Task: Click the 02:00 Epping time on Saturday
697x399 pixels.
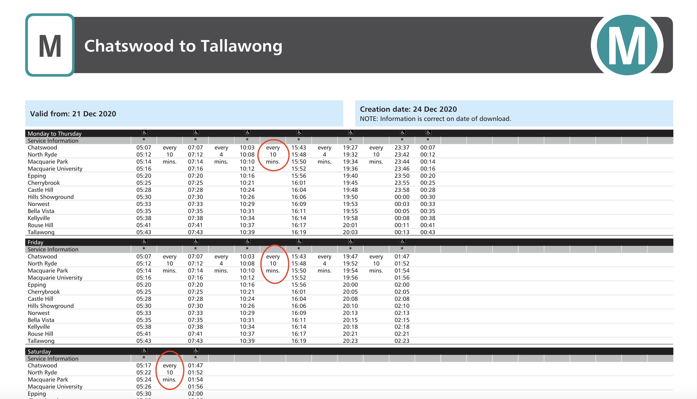Action: click(x=195, y=394)
